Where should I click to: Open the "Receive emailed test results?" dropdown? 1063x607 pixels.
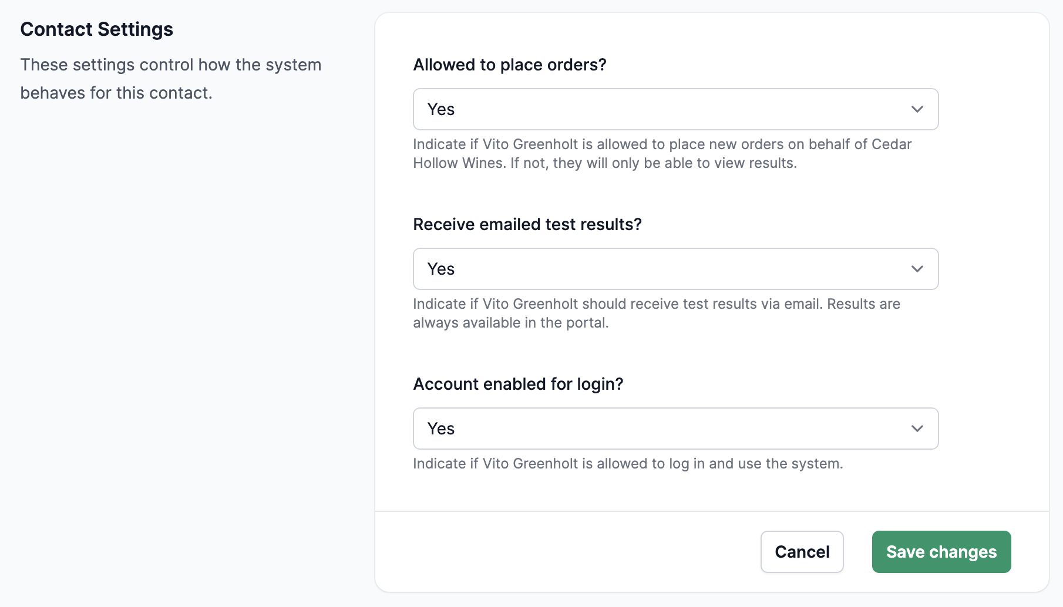pyautogui.click(x=675, y=269)
